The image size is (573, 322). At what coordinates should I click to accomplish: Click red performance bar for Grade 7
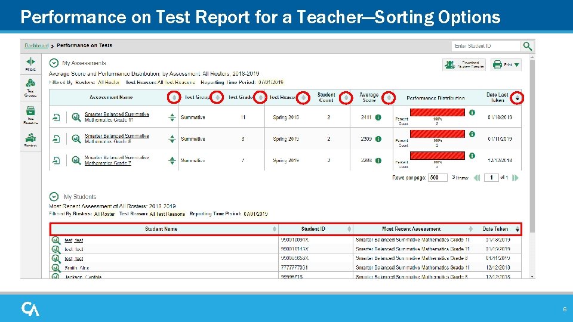point(438,156)
